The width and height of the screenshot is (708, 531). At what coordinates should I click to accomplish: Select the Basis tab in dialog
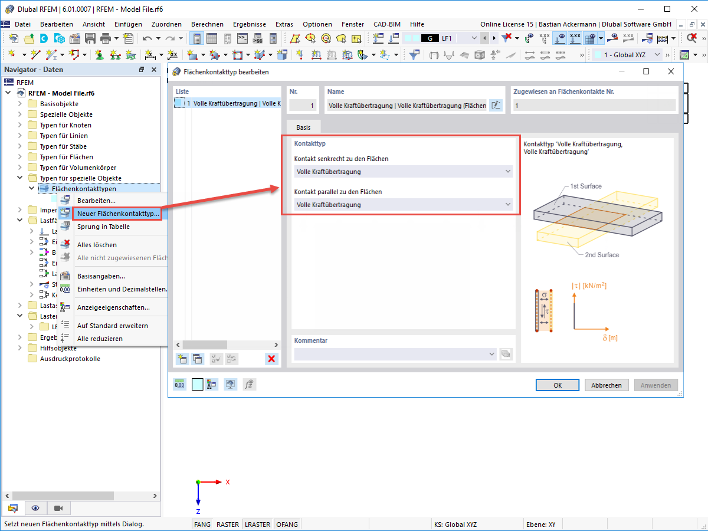[x=303, y=127]
